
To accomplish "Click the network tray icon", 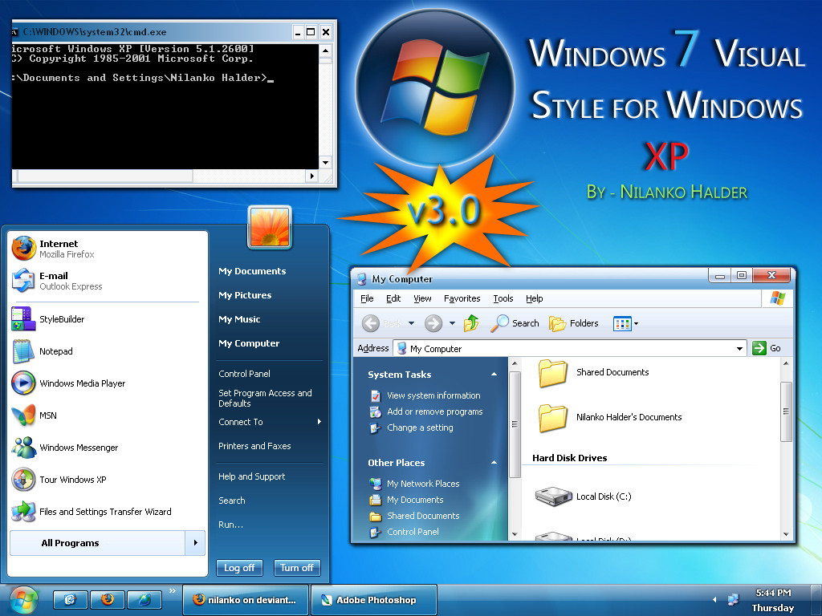I will pos(734,599).
